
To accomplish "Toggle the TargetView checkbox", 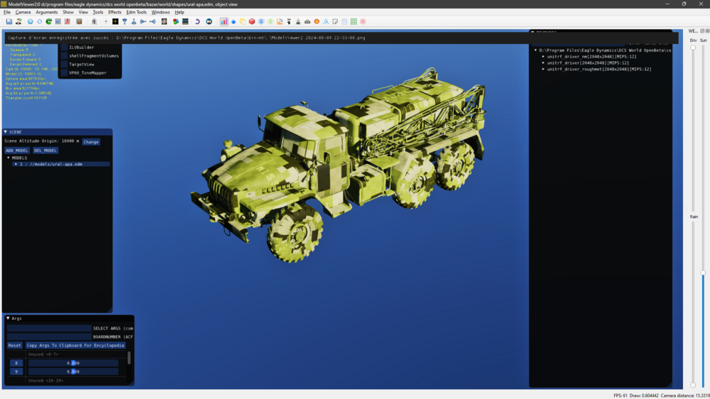I will 64,65.
